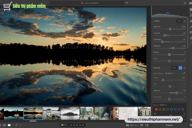Click the cloud sync status icon
This screenshot has width=192, height=128.
point(191,3)
